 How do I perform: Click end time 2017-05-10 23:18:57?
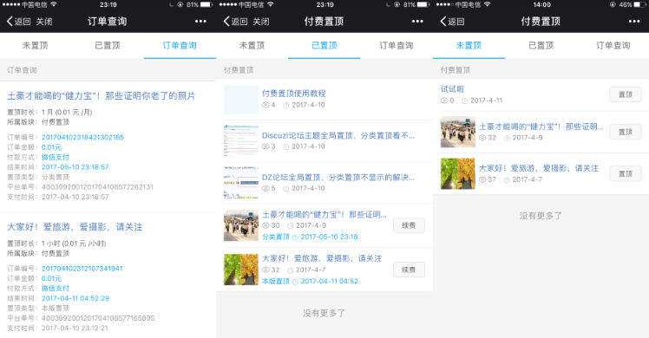[75, 167]
